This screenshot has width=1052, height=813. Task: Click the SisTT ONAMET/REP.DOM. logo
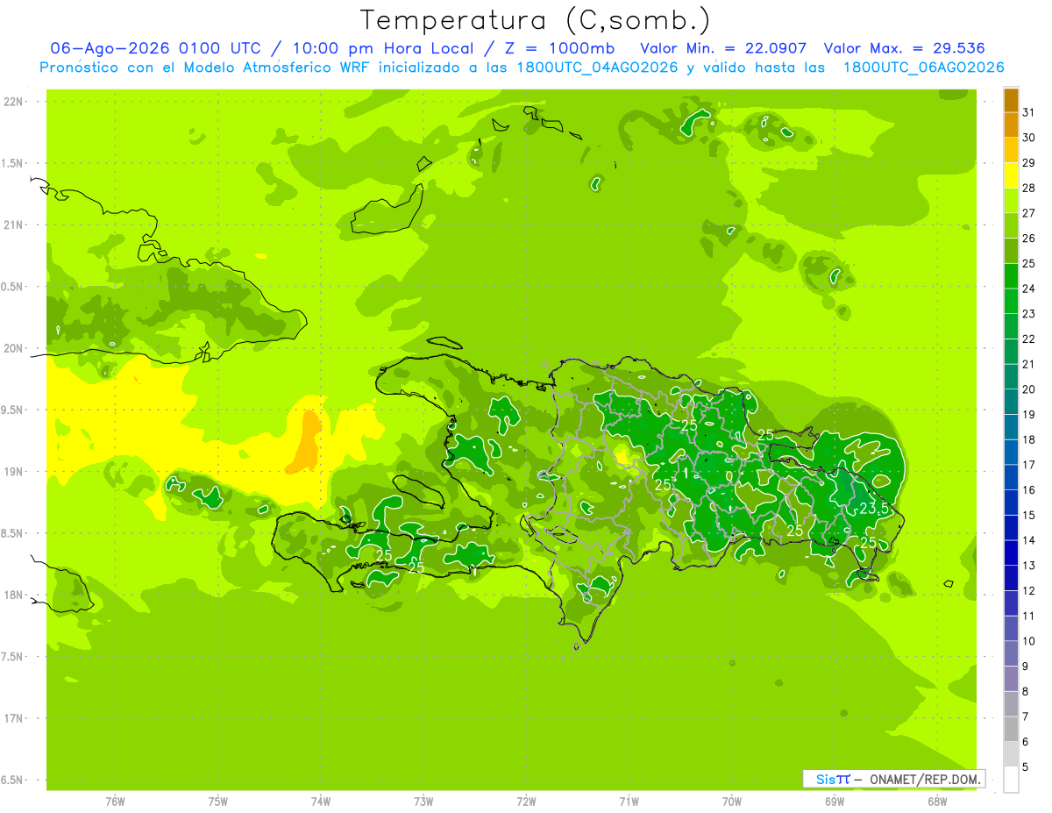coord(893,779)
